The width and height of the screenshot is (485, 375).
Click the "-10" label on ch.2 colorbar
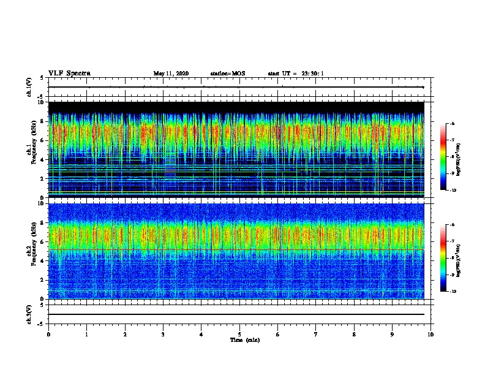click(453, 291)
